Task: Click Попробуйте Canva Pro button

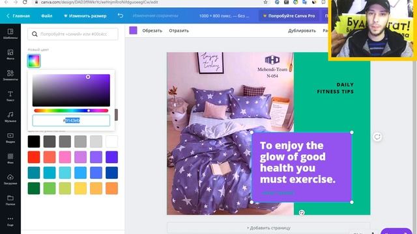Action: pos(289,16)
